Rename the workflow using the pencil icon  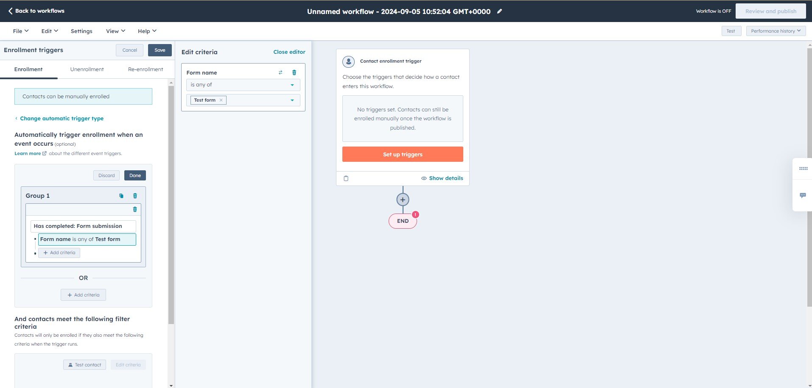point(499,11)
